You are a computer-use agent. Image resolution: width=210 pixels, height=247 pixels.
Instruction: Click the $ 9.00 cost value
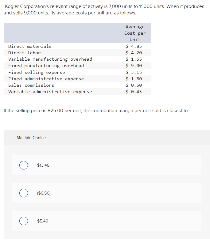[134, 66]
